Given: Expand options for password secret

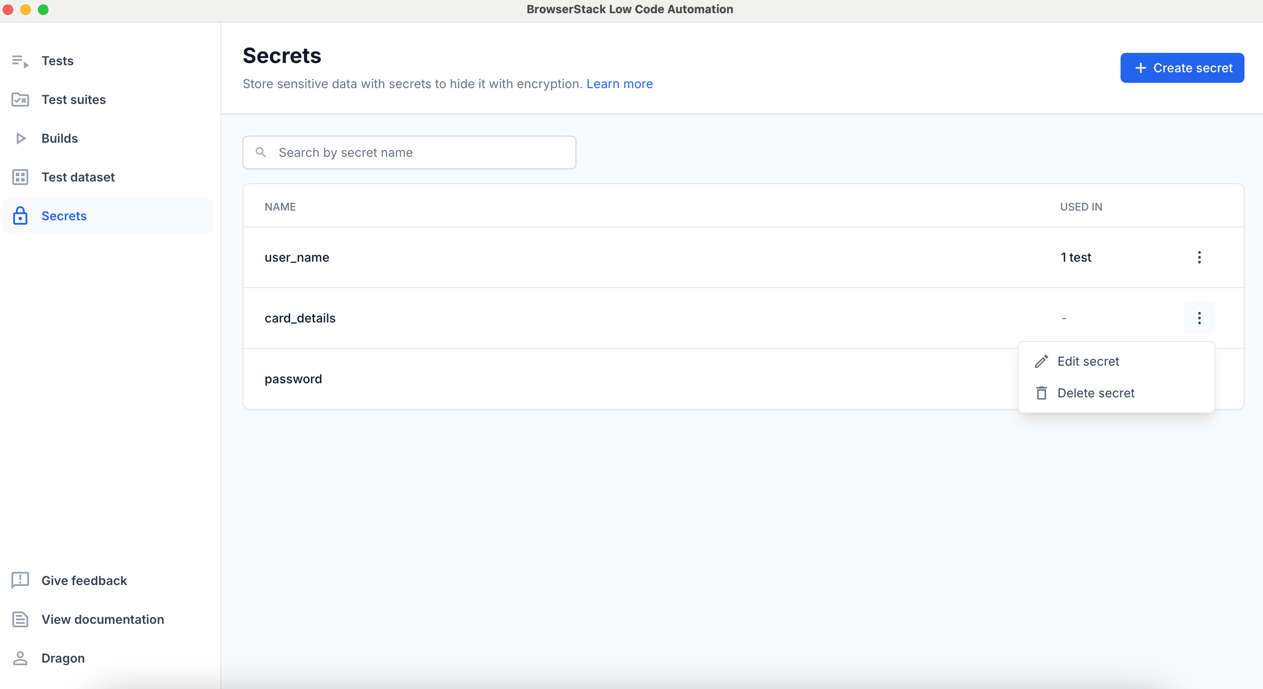Looking at the screenshot, I should 1199,378.
